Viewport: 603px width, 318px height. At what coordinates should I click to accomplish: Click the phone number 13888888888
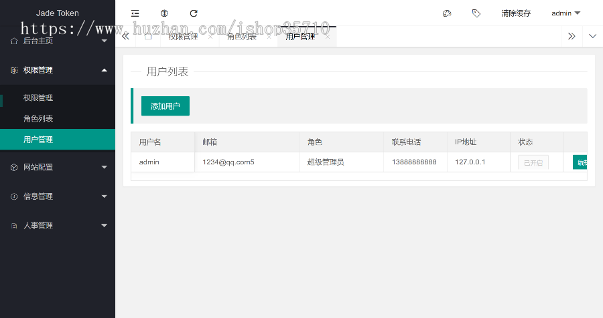point(414,162)
